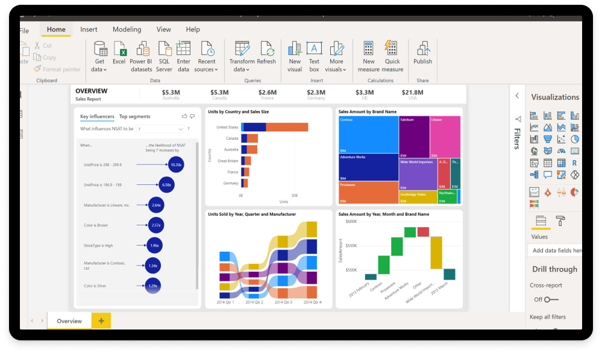
Task: Switch to the Format paint roller tab
Action: click(560, 221)
